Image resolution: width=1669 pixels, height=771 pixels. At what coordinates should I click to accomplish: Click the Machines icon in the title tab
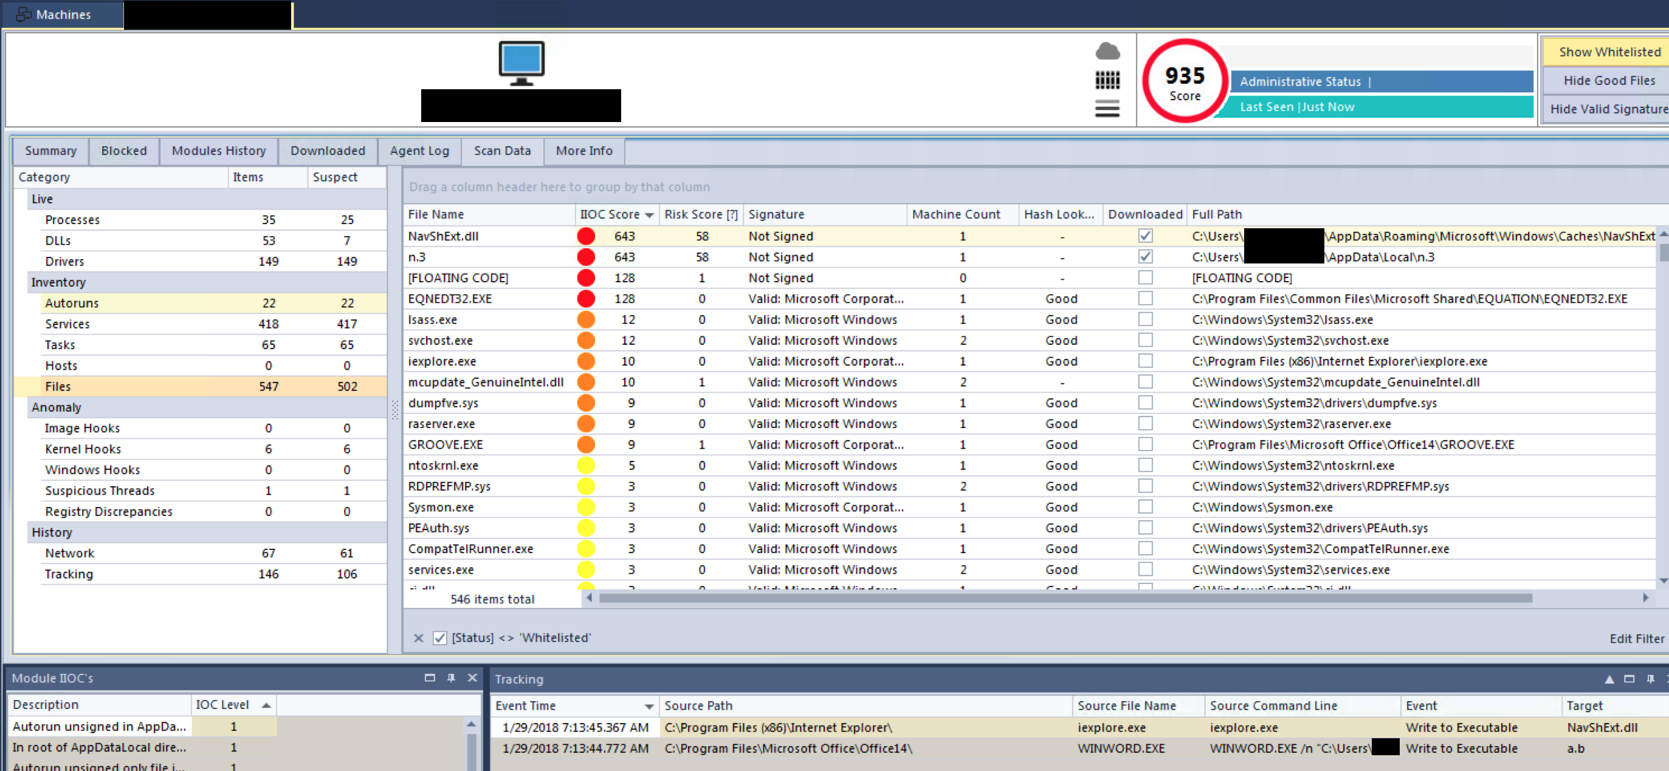click(x=23, y=14)
